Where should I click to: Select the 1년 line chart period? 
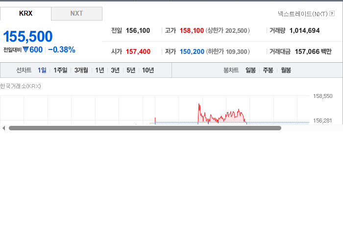tap(99, 70)
